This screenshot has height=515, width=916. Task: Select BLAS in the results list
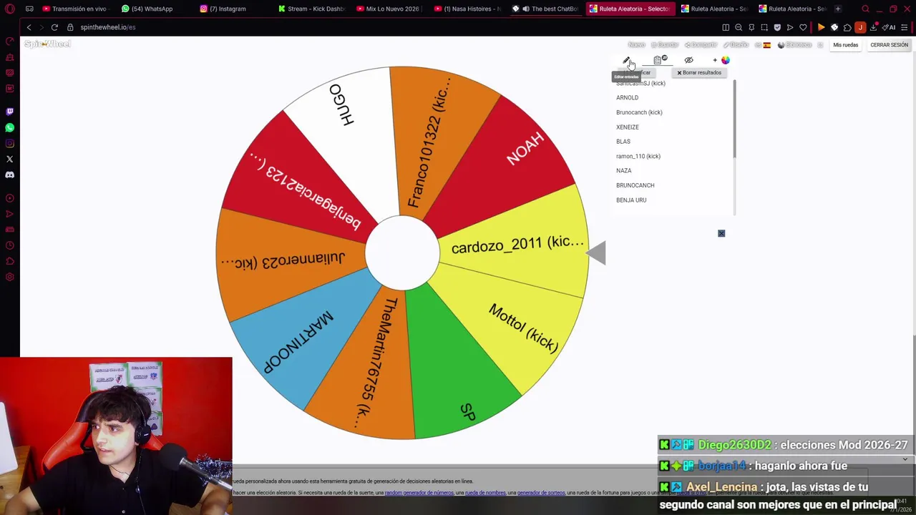pyautogui.click(x=623, y=142)
